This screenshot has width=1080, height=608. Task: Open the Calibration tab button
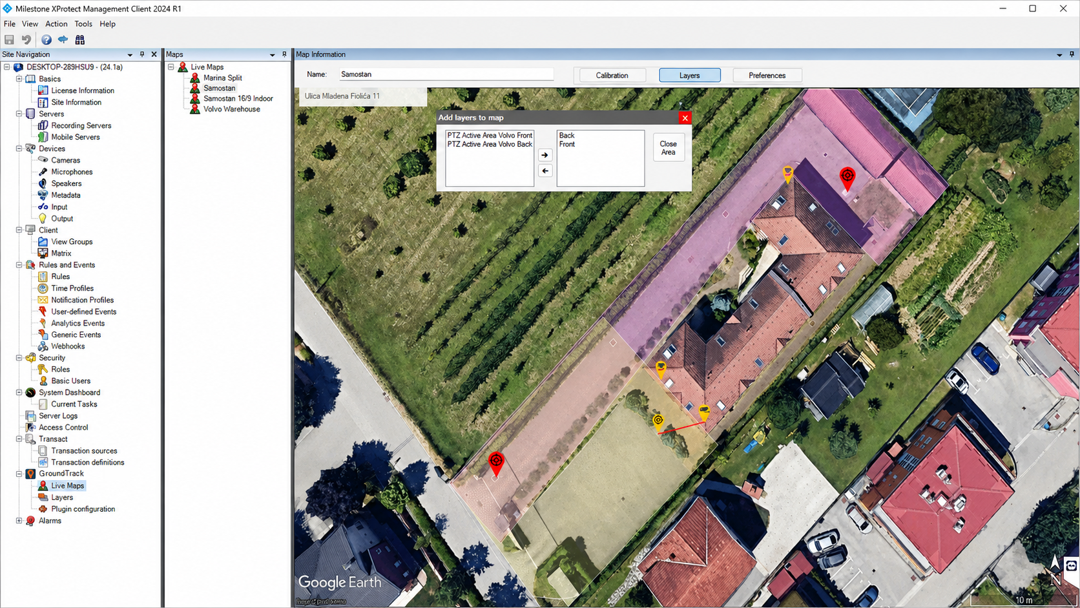612,76
